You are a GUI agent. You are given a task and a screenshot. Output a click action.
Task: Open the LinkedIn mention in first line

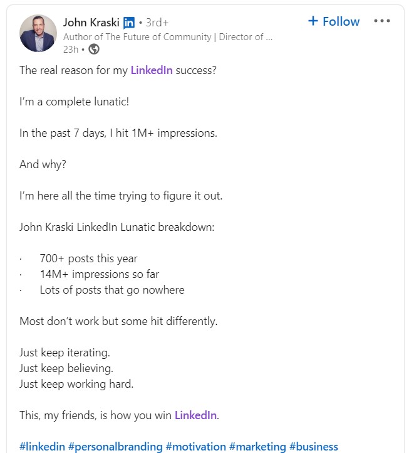click(x=152, y=70)
